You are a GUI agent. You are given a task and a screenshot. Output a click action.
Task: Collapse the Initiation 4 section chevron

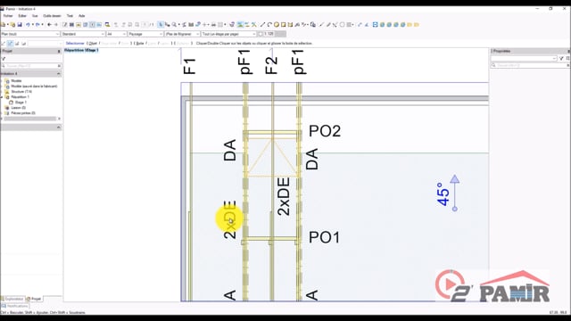59,73
